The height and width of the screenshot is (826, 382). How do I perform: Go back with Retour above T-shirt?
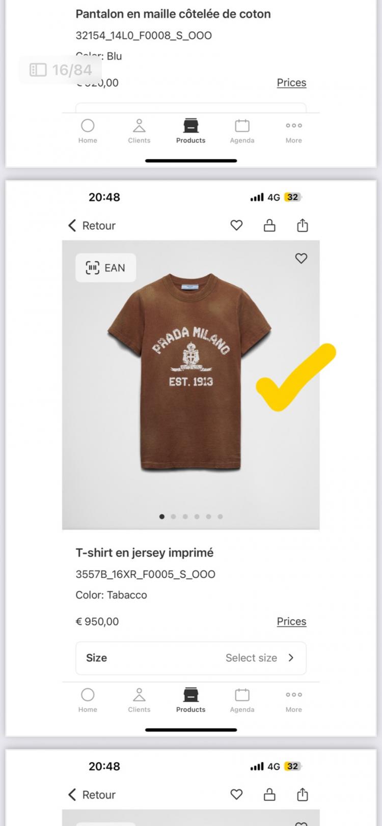pos(92,225)
